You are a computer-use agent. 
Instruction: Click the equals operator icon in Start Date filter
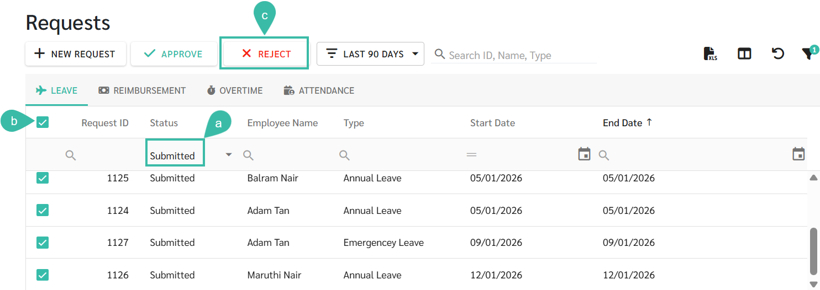(x=471, y=155)
